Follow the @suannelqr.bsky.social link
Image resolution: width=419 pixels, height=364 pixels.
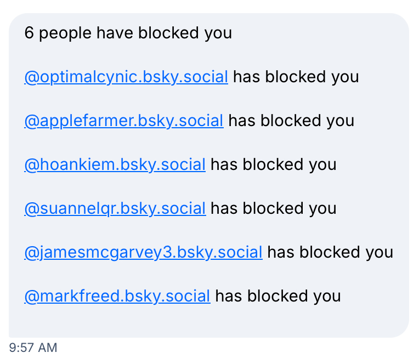click(x=115, y=208)
